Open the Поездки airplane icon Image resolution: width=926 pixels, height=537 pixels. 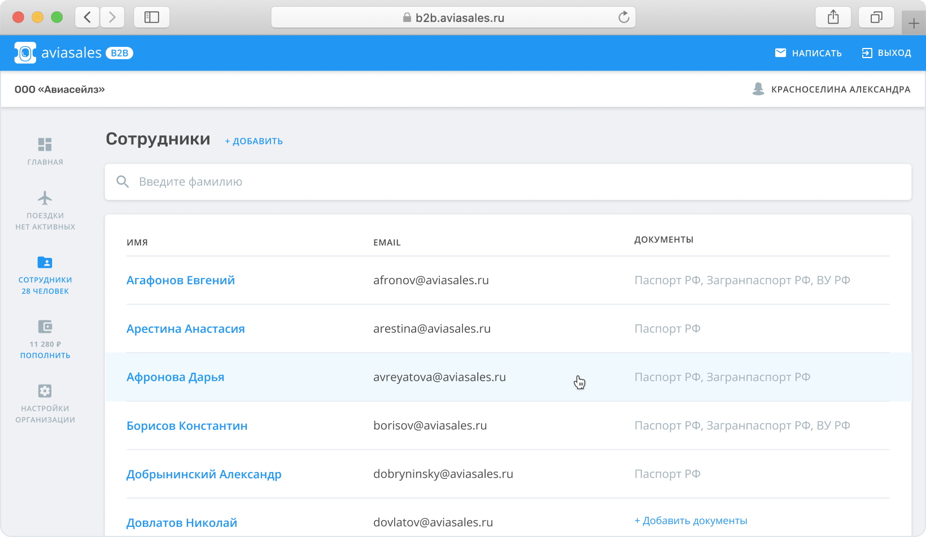pyautogui.click(x=45, y=198)
